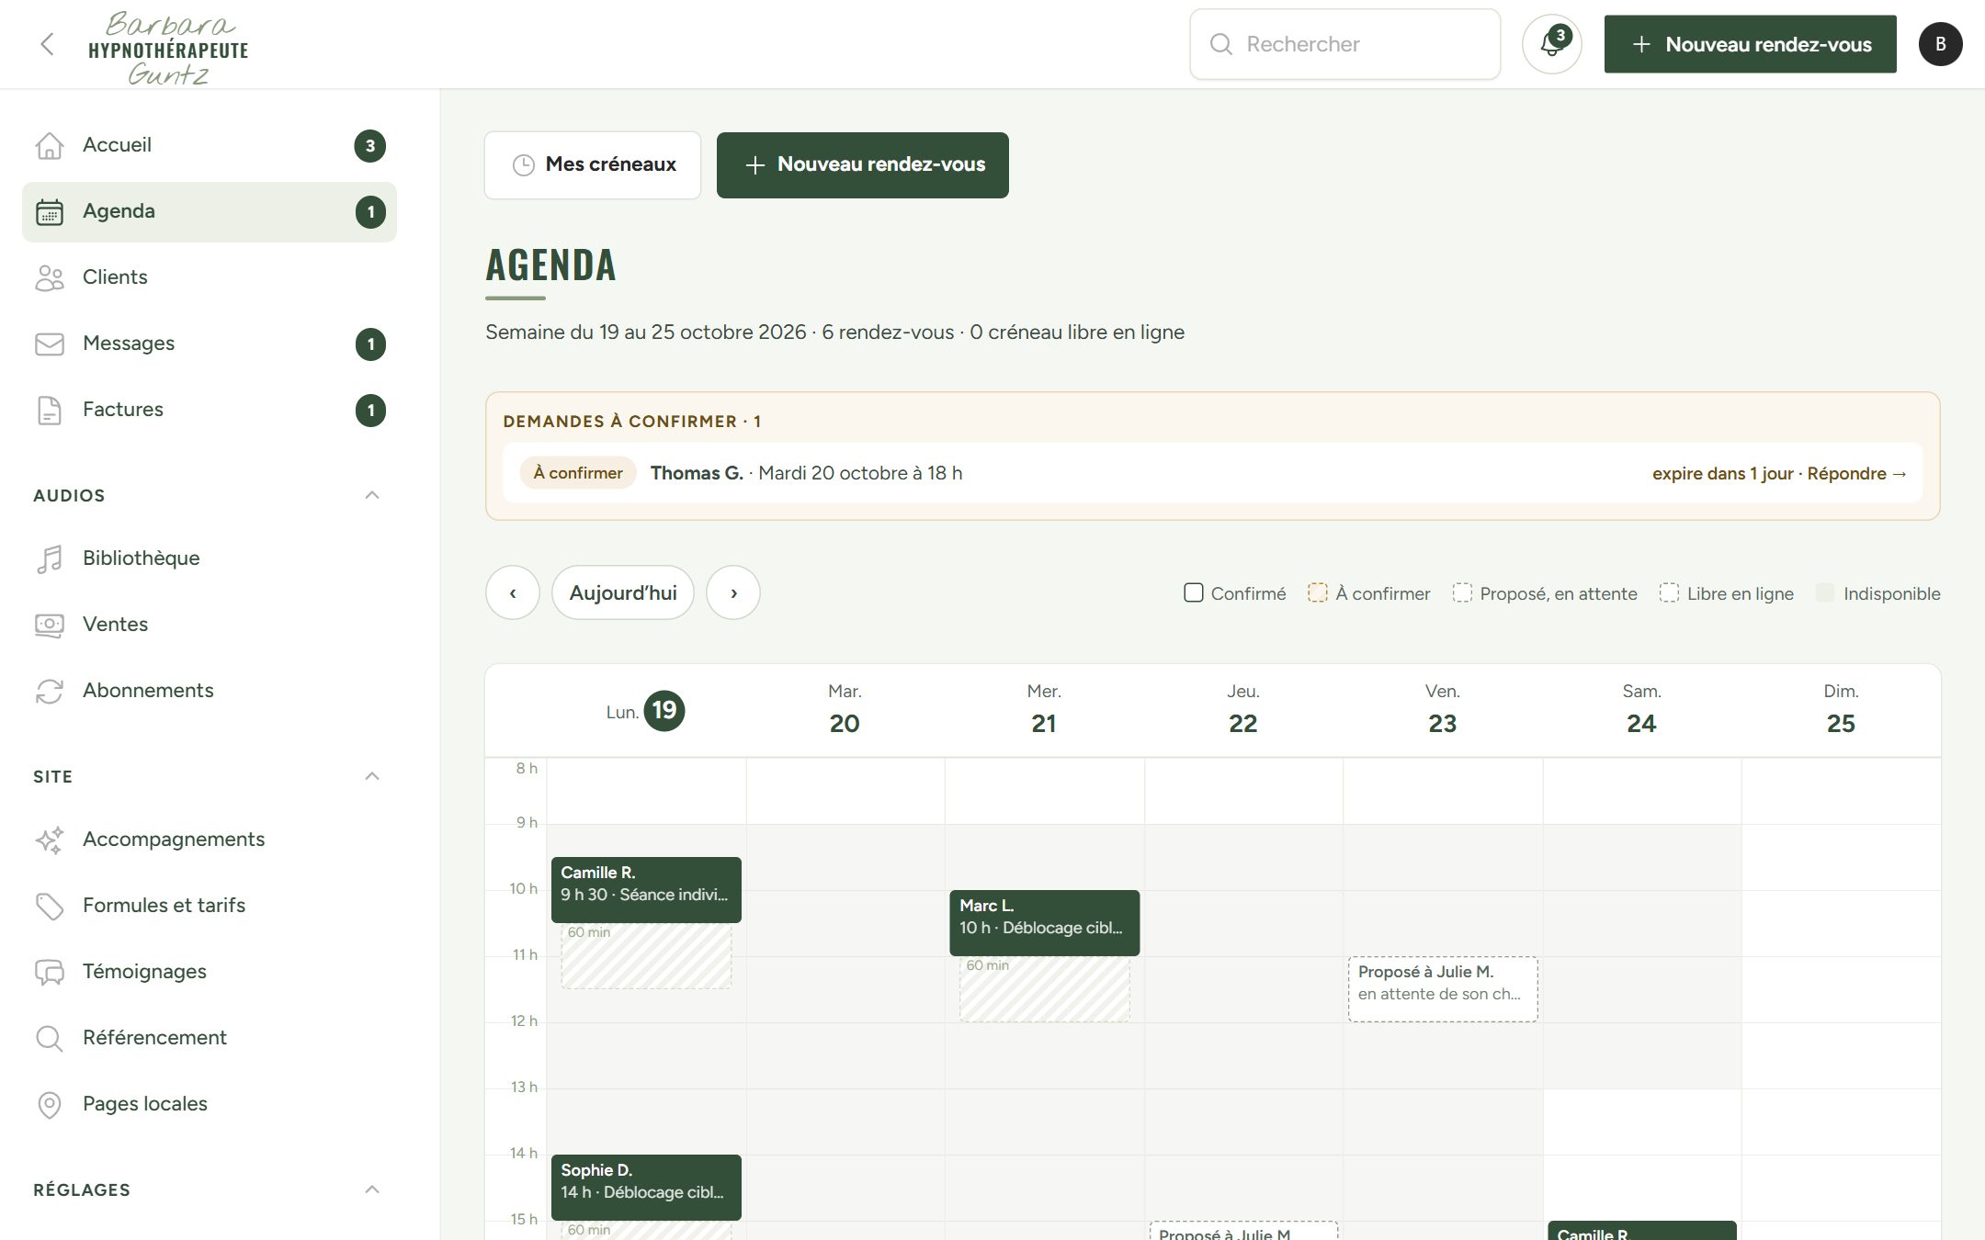Click the back arrow beside the logo
1985x1240 pixels.
[47, 44]
